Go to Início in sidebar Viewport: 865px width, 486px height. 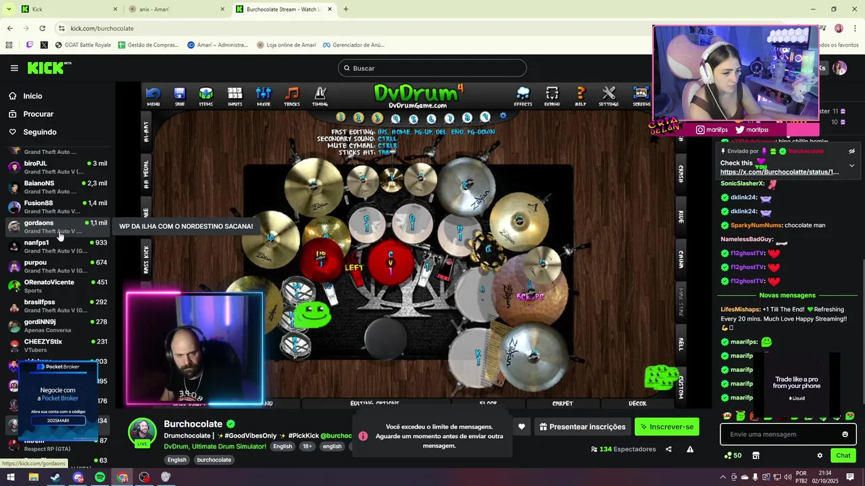click(x=32, y=96)
